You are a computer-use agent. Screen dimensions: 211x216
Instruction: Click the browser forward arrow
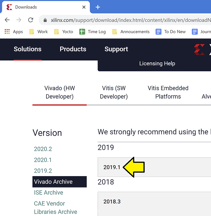click(x=19, y=20)
